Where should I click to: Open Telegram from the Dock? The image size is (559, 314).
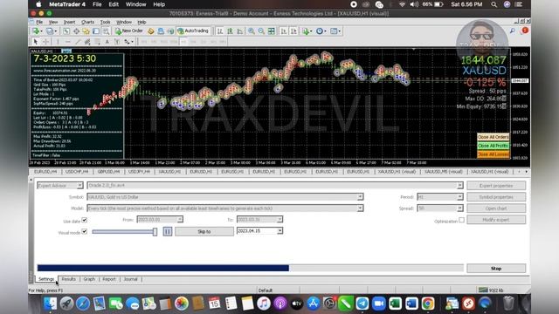click(x=362, y=304)
